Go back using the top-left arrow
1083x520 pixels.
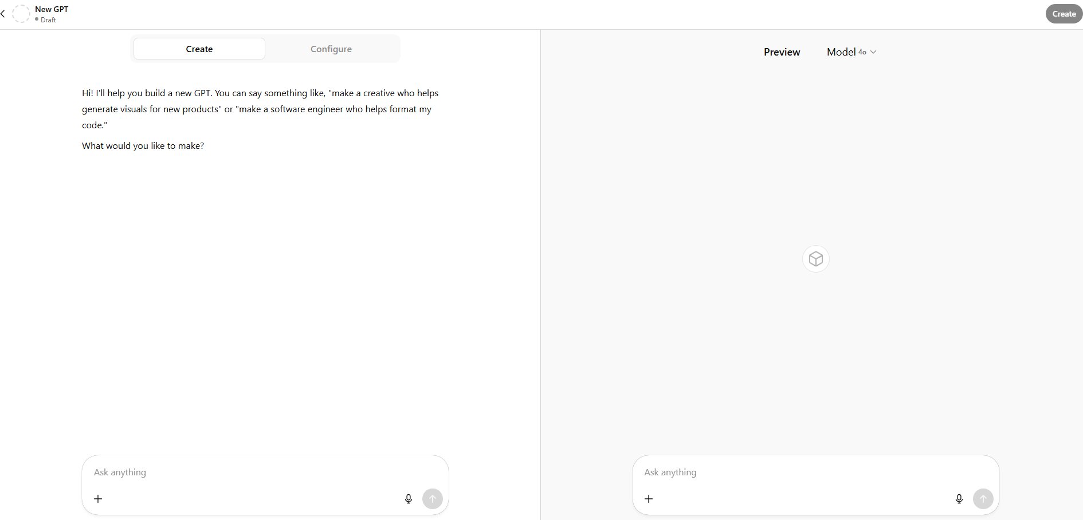[3, 14]
